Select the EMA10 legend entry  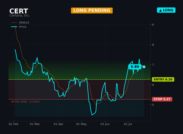[x=20, y=23]
